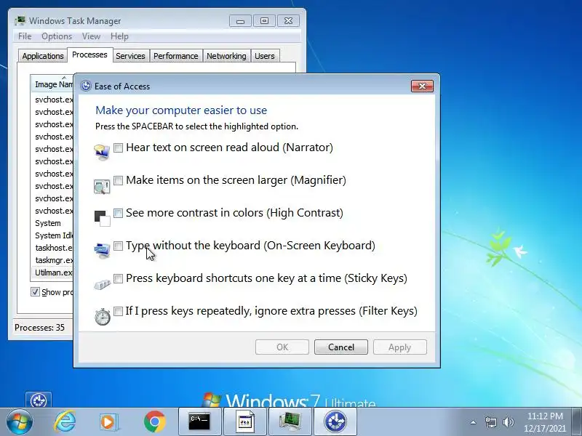Screen dimensions: 582x436
Task: Close the Ease of Access dialog
Action: click(422, 86)
